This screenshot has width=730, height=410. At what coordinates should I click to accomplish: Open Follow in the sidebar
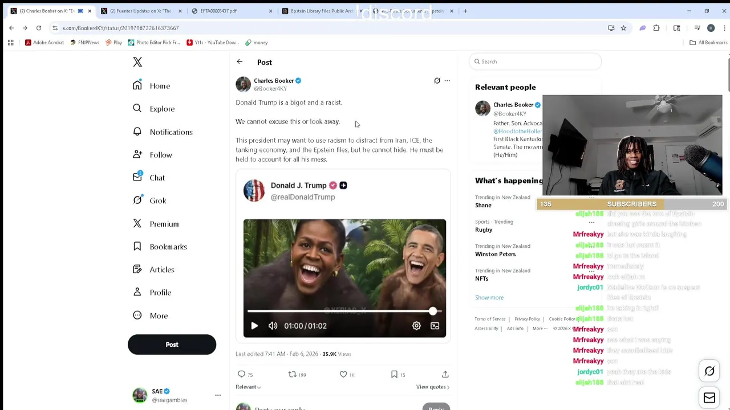pos(152,155)
